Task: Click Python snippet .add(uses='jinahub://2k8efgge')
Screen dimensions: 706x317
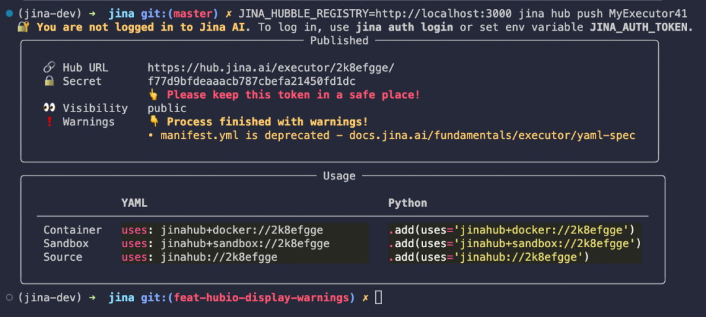Action: tap(488, 257)
